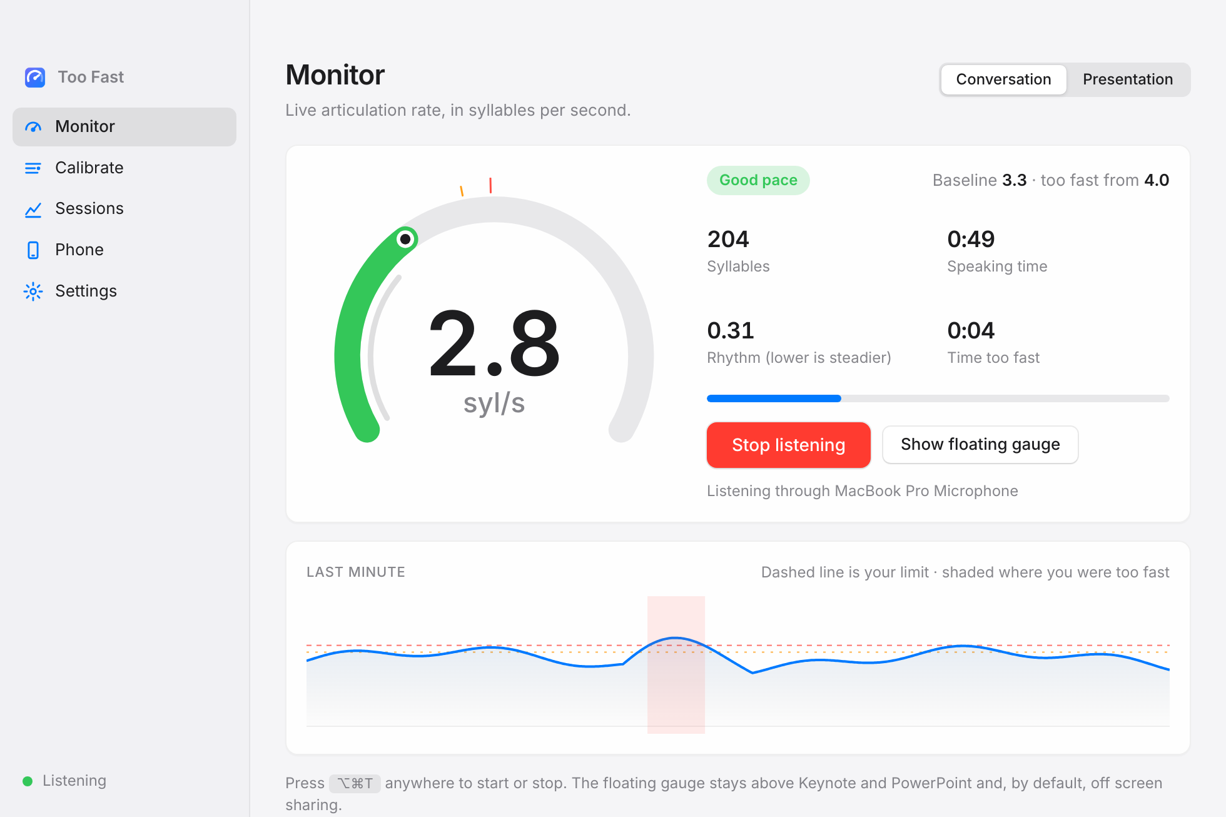Click the Sessions chart icon
1226x817 pixels.
click(33, 209)
